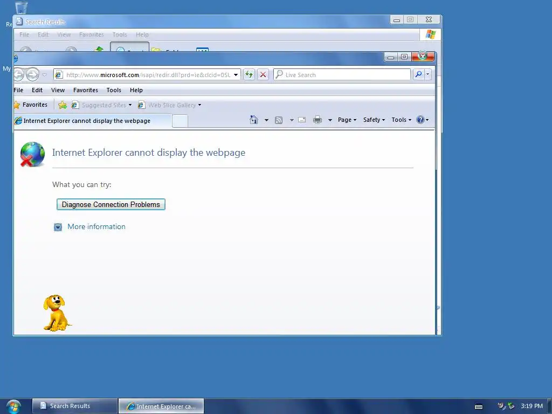Screen dimensions: 552x414
Task: Stop loading with the red X icon
Action: 263,74
